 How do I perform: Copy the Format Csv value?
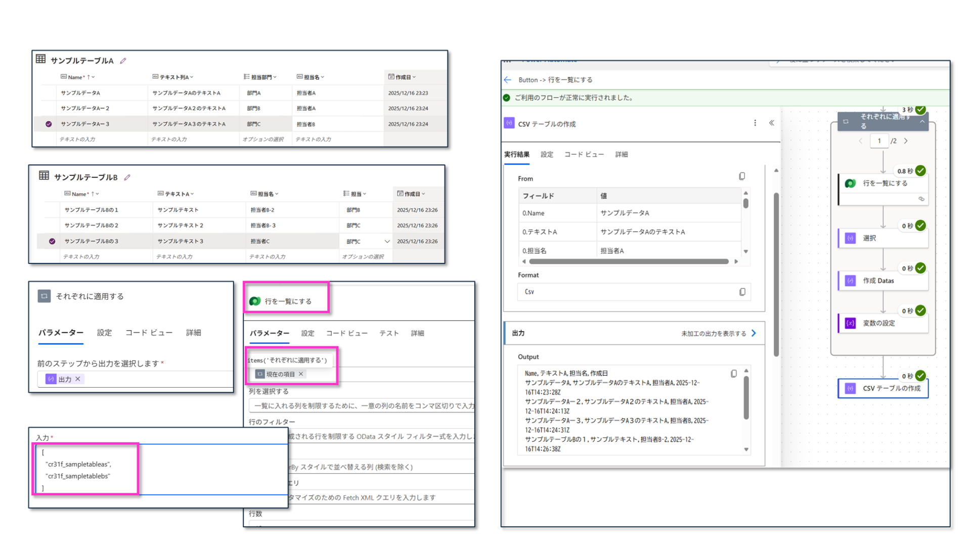(x=742, y=292)
